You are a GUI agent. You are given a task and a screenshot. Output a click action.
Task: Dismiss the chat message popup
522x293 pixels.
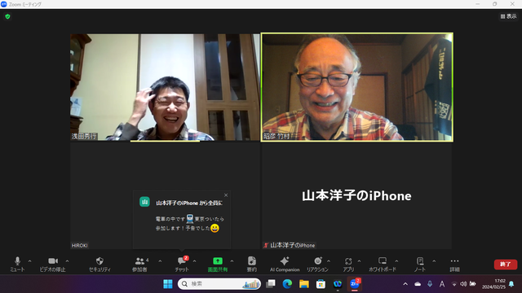pyautogui.click(x=226, y=195)
